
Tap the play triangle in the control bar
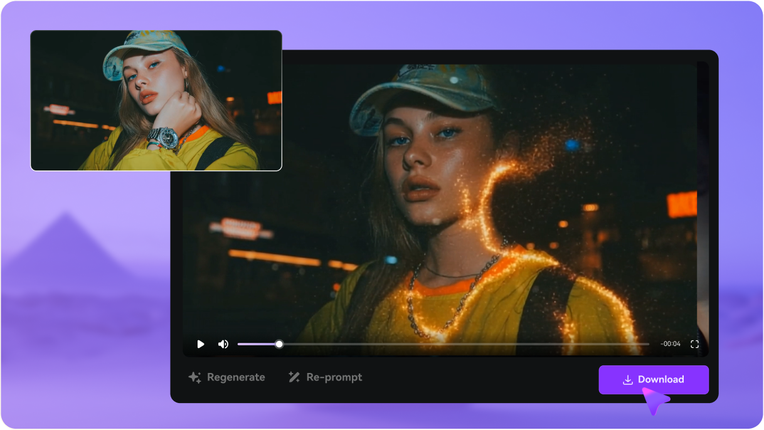pos(201,344)
